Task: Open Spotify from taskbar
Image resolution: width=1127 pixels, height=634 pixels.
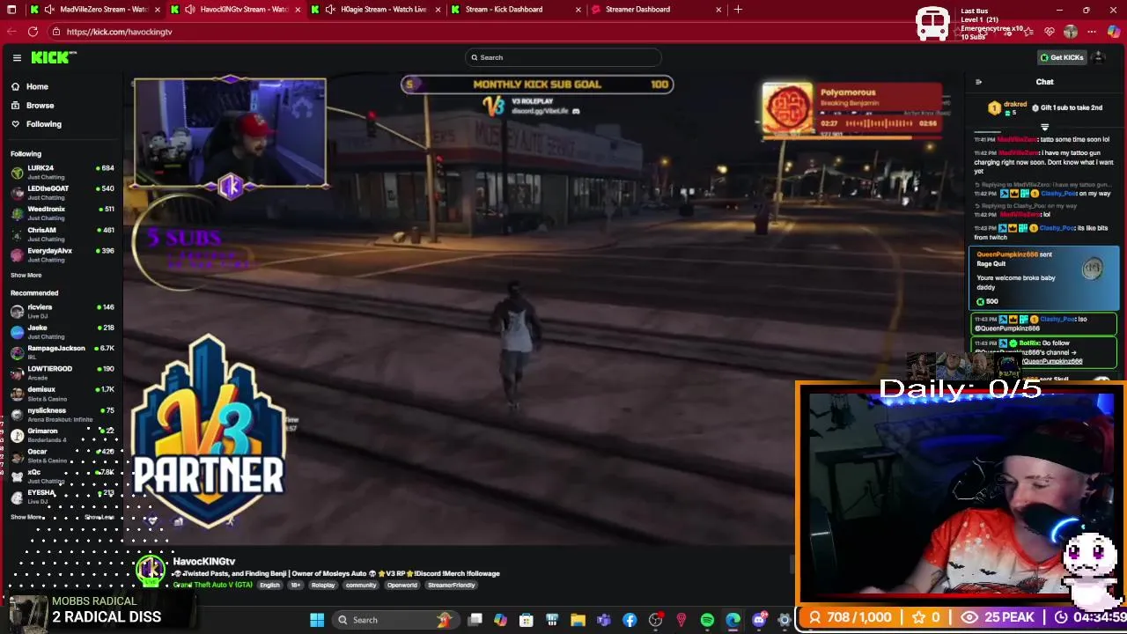Action: tap(707, 620)
